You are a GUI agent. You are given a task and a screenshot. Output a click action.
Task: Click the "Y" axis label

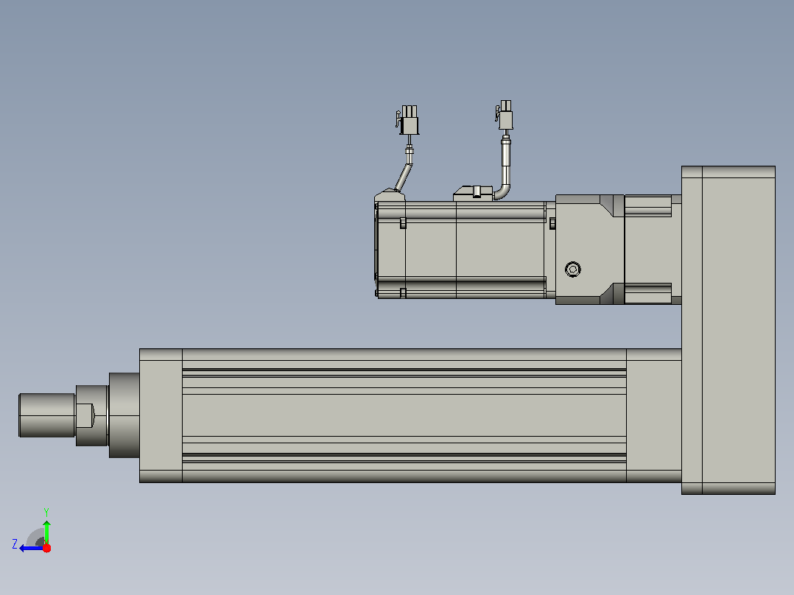click(46, 512)
